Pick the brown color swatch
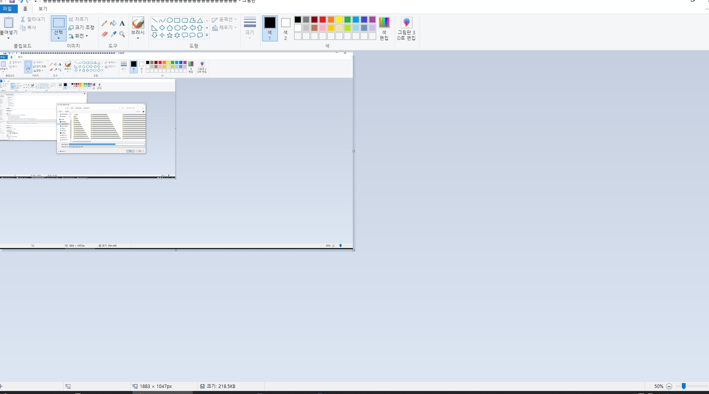The height and width of the screenshot is (394, 709). pos(314,28)
